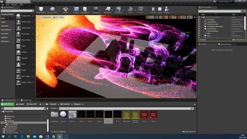Select Empty Actor in Place Actors
Viewport: 247px width, 139px height.
[x=25, y=16]
